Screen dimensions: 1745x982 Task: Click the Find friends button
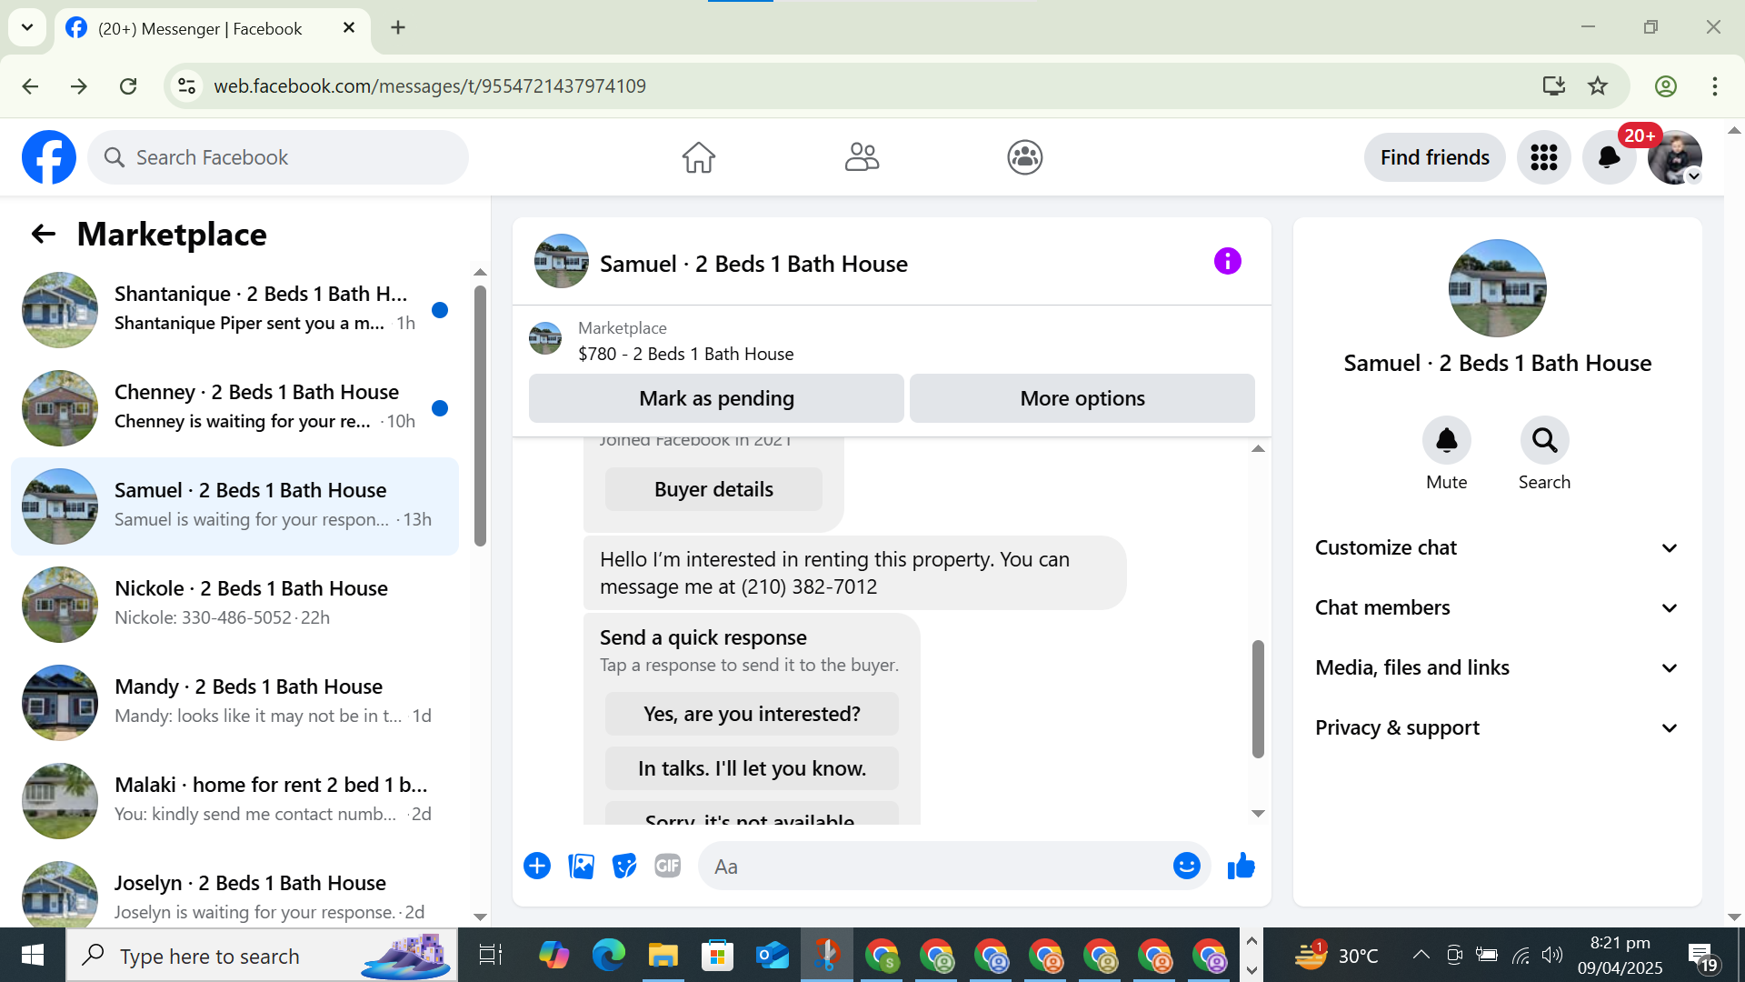tap(1434, 157)
